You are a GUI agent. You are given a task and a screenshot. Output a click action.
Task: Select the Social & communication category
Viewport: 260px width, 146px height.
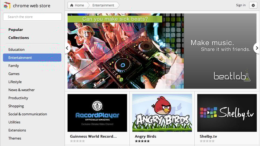[x=28, y=114]
